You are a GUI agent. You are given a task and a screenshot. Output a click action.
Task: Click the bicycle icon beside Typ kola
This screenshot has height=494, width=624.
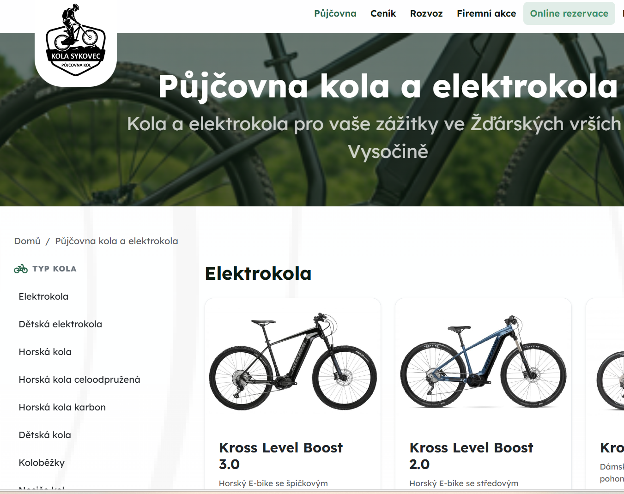coord(21,269)
